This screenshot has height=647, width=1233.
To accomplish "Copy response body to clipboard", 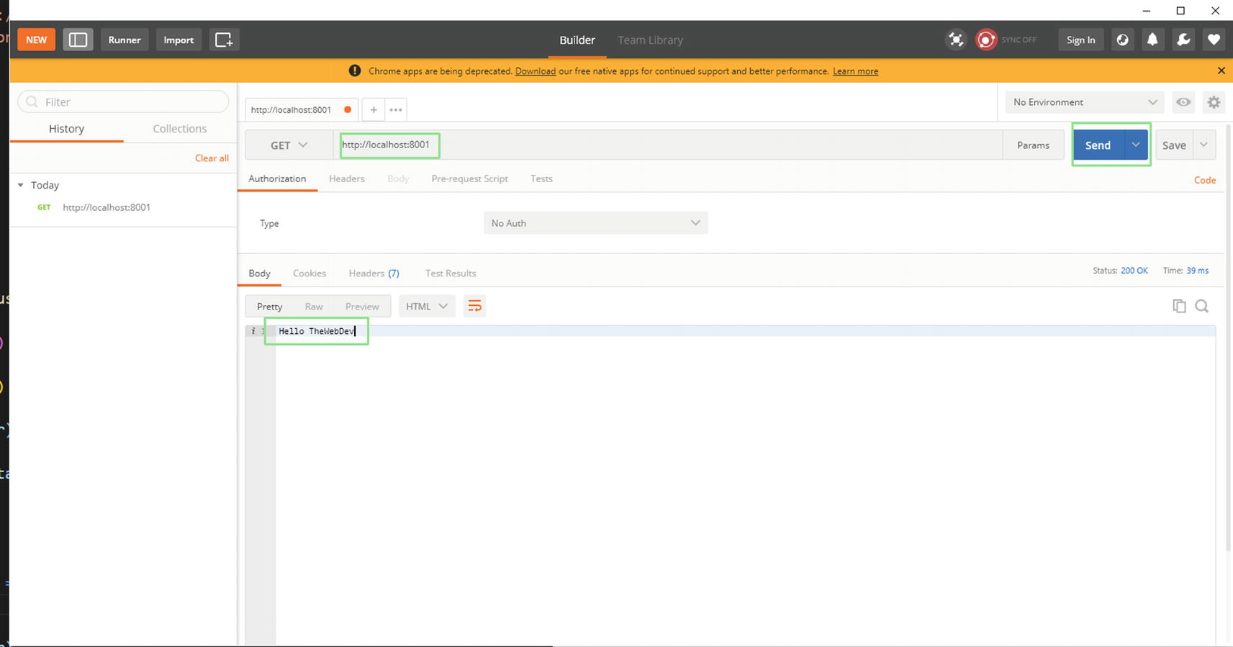I will 1179,306.
